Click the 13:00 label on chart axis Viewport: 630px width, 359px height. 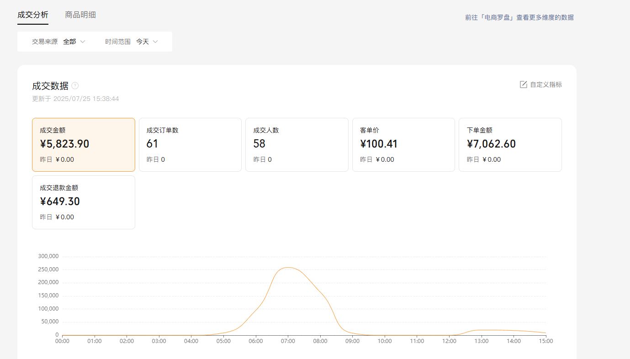(482, 341)
